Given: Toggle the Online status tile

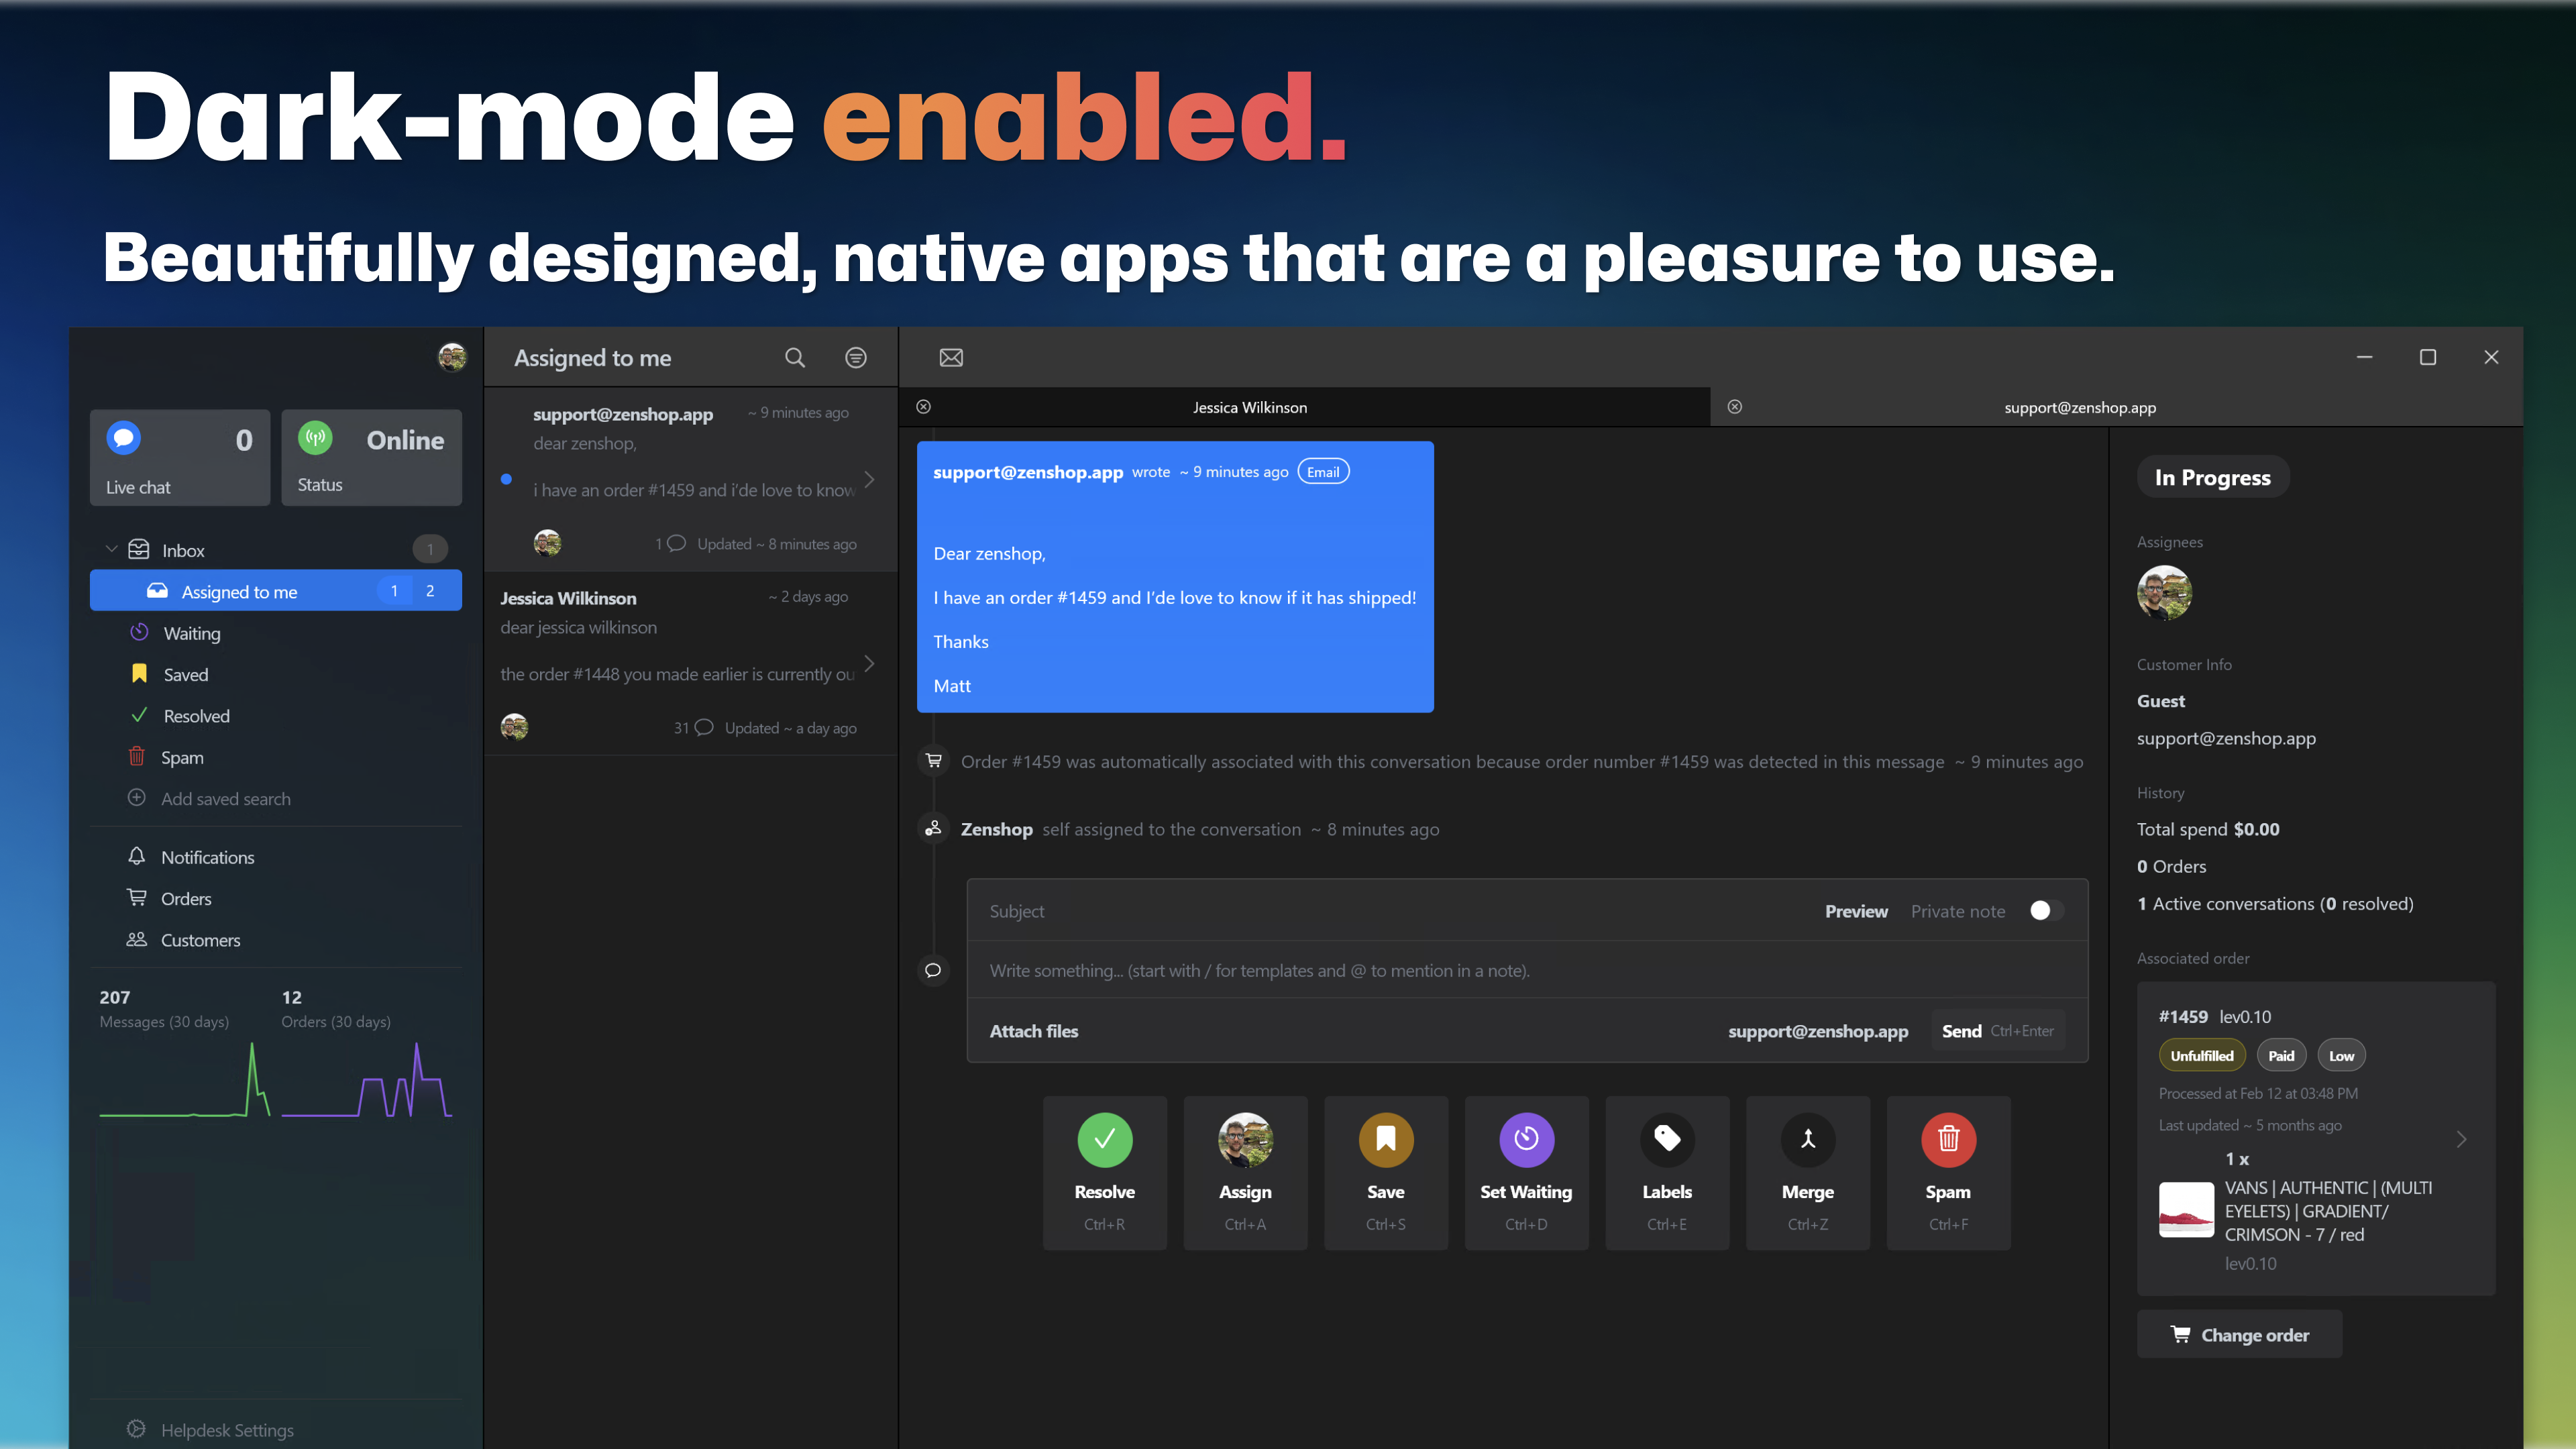Looking at the screenshot, I should pyautogui.click(x=371, y=457).
